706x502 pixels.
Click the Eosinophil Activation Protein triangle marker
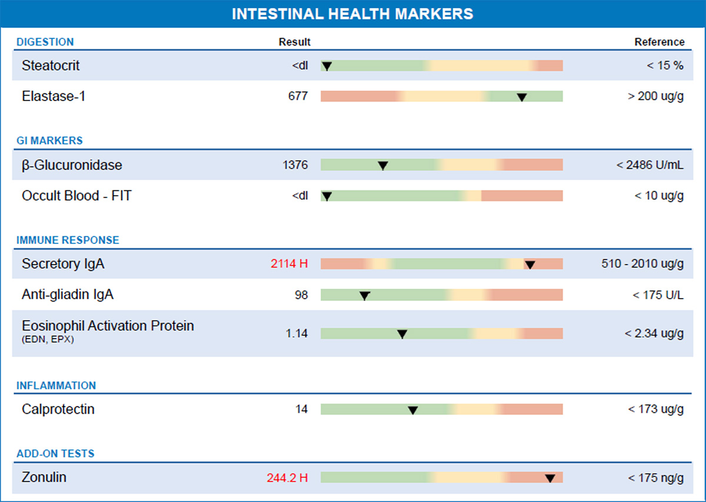coord(402,334)
